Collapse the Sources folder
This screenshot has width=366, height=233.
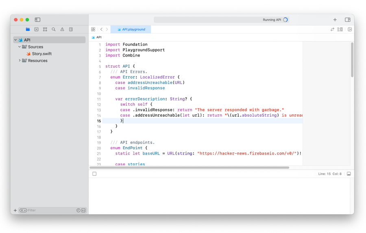20,47
